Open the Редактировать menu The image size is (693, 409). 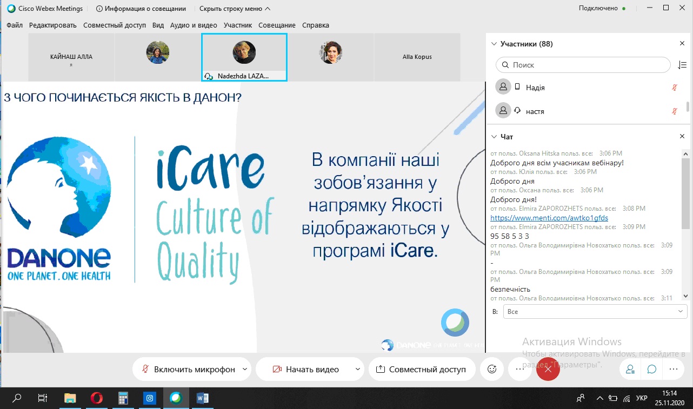point(53,25)
